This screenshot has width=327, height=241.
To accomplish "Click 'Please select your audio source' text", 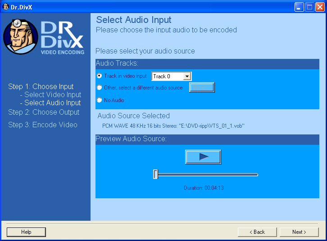I will click(x=145, y=51).
